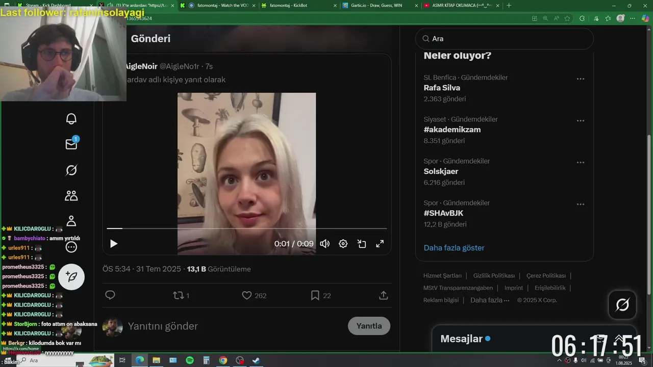This screenshot has width=653, height=367.
Task: Open the #akademikzam trending topic
Action: pyautogui.click(x=452, y=129)
